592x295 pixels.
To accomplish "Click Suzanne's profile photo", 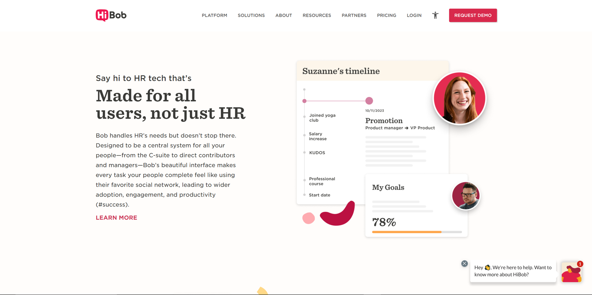I will tap(459, 98).
